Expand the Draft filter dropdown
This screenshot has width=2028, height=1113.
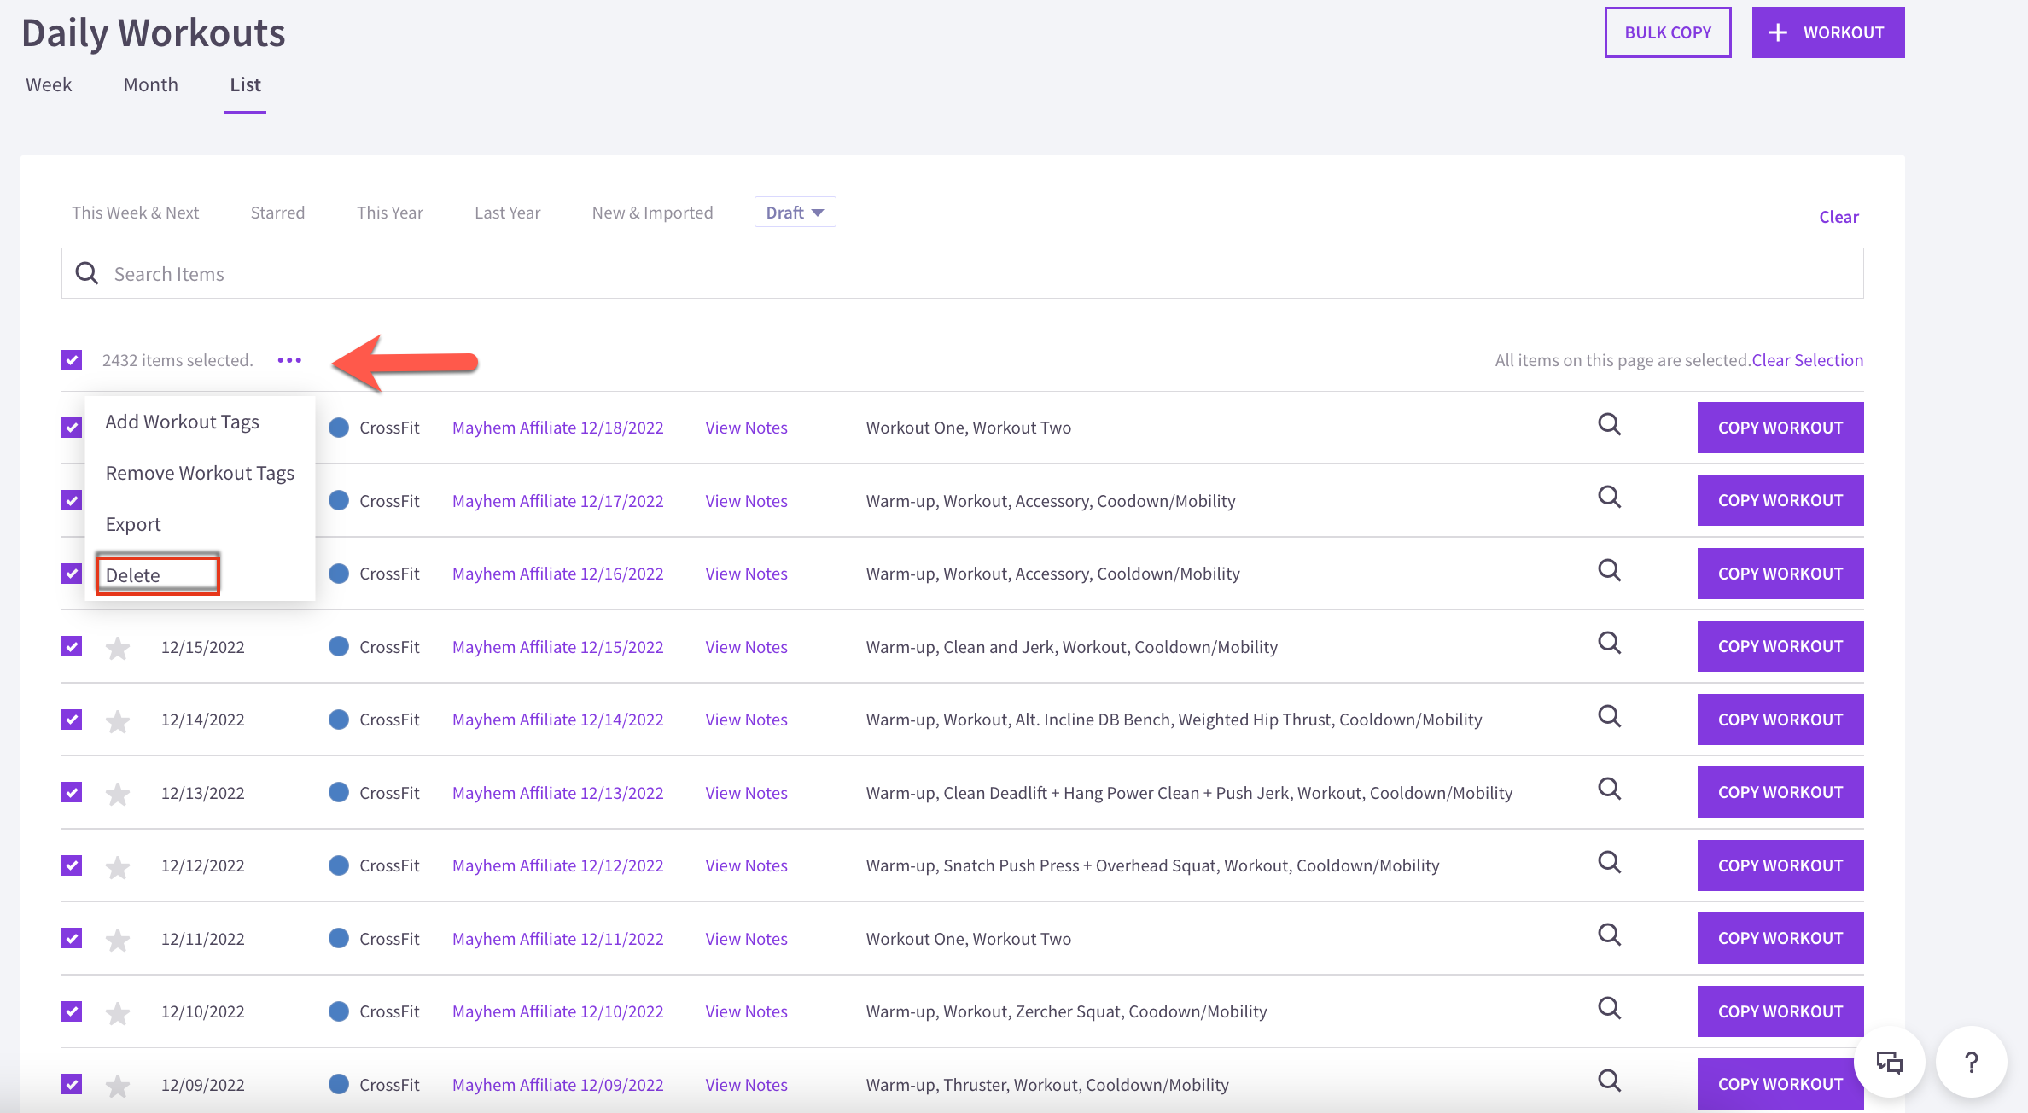pos(795,213)
